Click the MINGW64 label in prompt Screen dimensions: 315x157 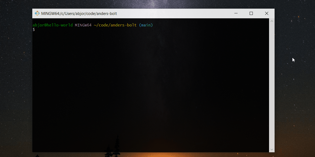(83, 25)
